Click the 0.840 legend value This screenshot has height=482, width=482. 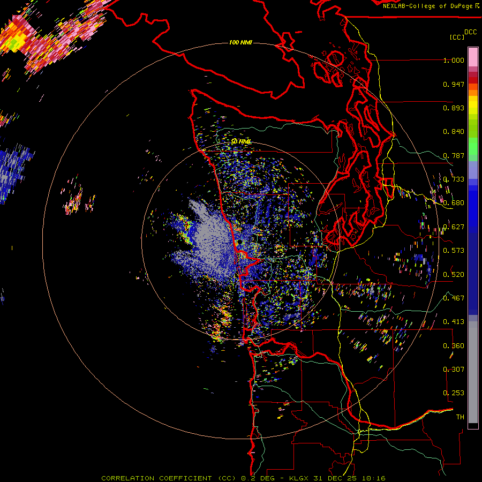454,132
